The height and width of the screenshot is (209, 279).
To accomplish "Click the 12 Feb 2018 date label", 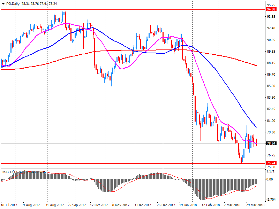I will (x=211, y=205).
